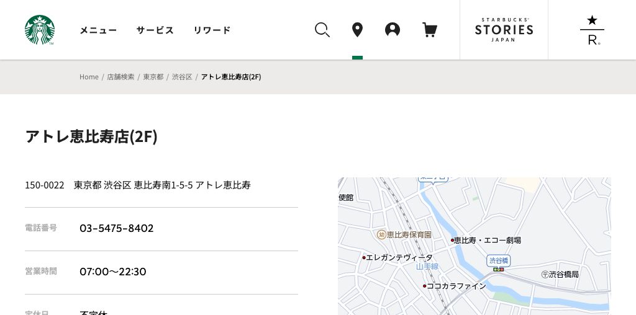This screenshot has height=315, width=636.
Task: Click 渋谷橋 intersection label on map
Action: 499,261
